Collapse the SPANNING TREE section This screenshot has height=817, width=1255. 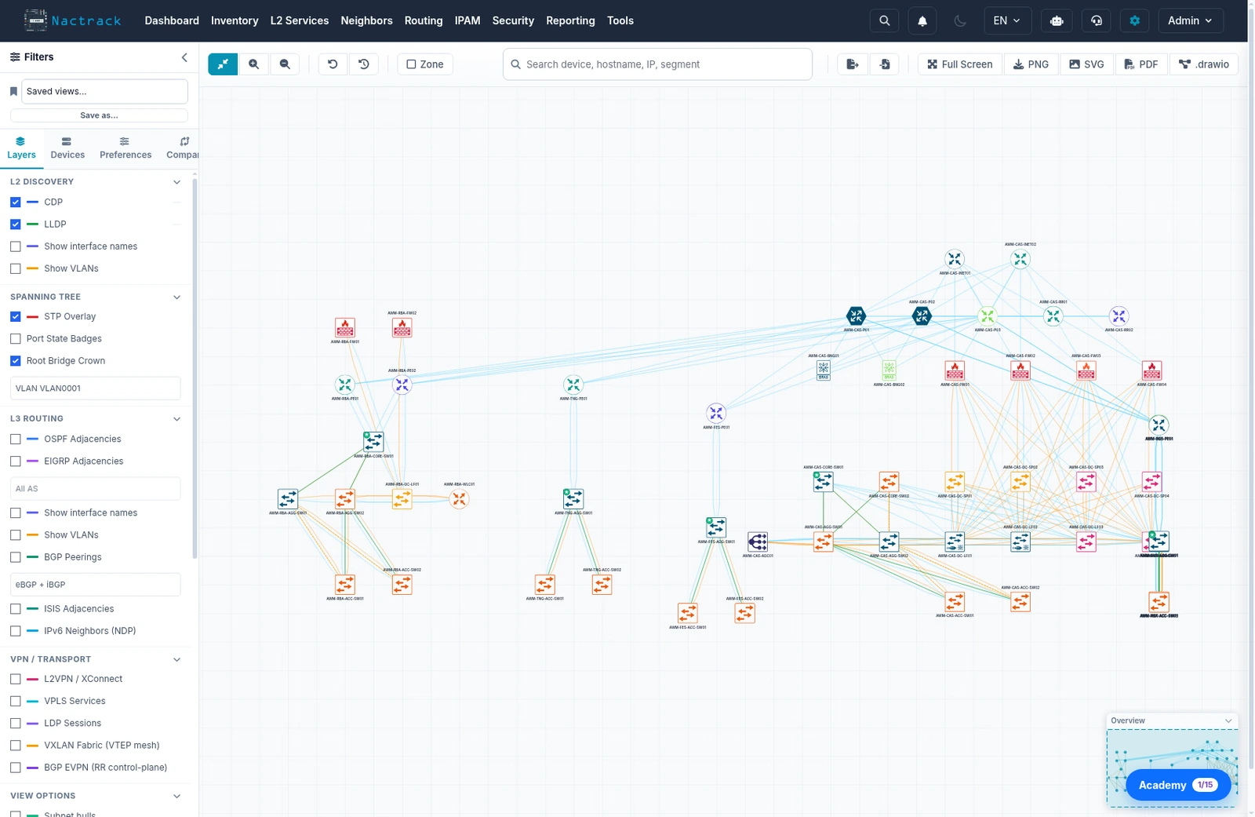(176, 297)
